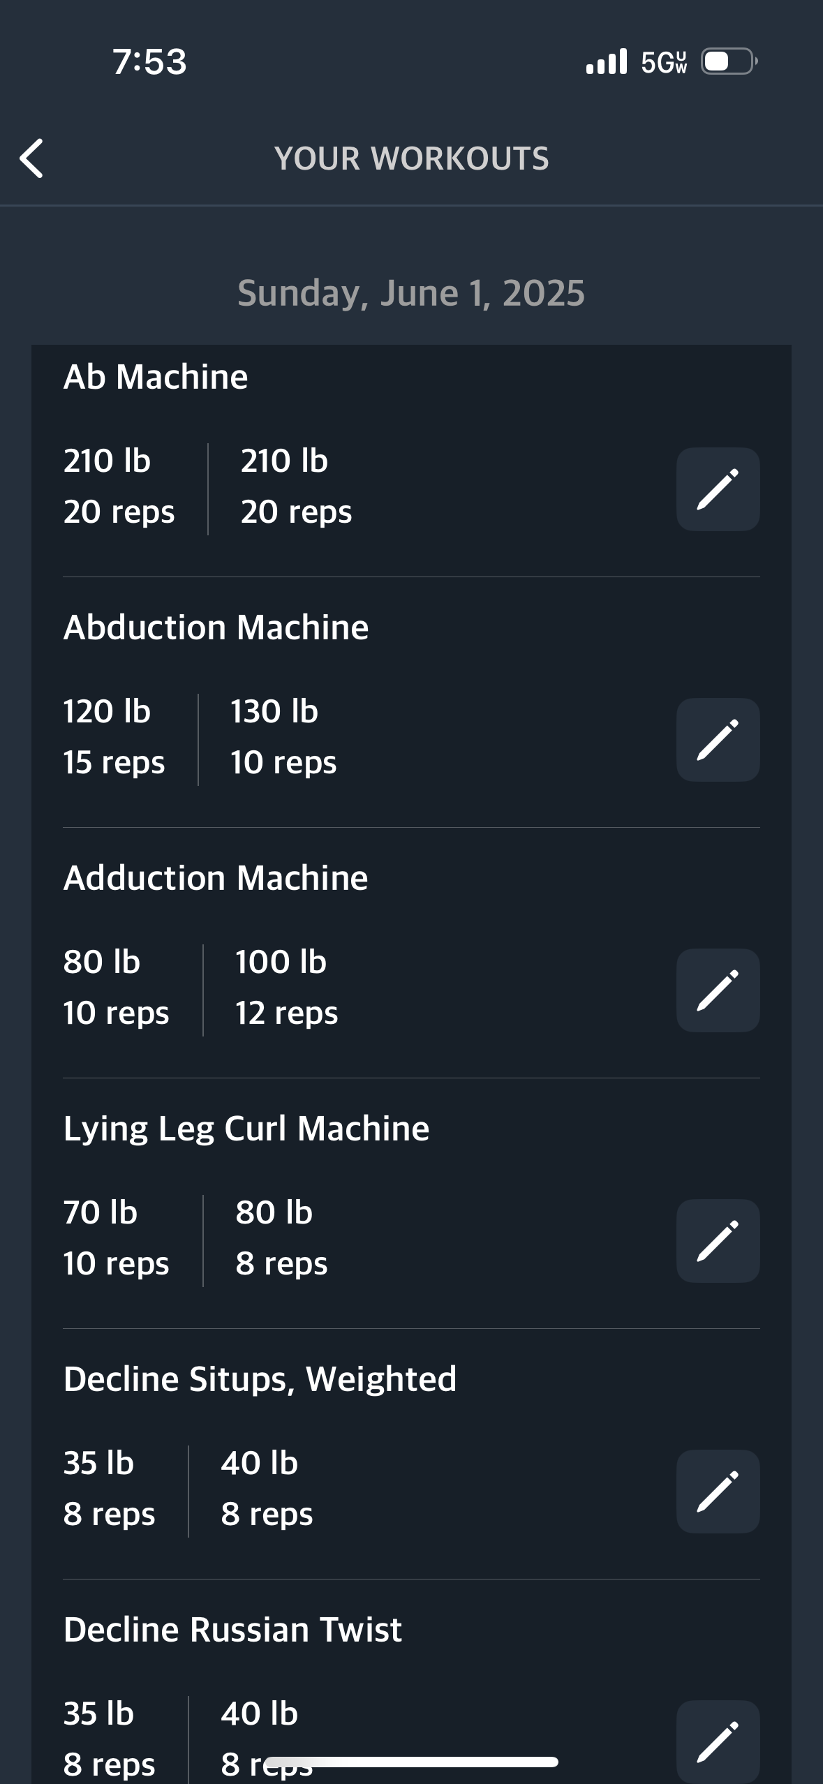Edit Adduction Machine sets via pencil icon
This screenshot has width=823, height=1784.
pyautogui.click(x=718, y=990)
